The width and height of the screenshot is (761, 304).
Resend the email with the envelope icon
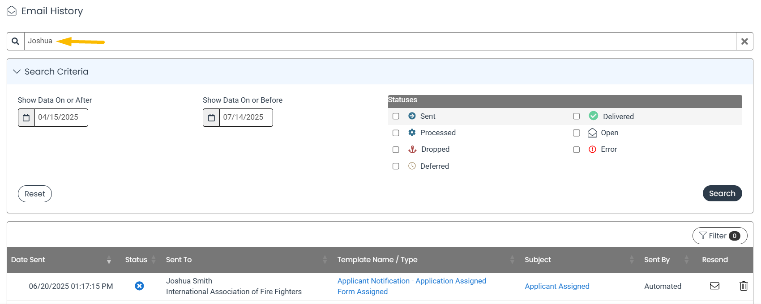click(714, 286)
